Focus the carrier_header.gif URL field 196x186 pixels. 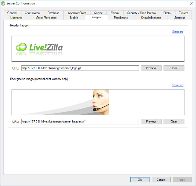click(80, 121)
